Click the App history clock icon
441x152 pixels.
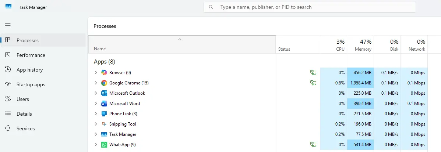[x=8, y=69]
